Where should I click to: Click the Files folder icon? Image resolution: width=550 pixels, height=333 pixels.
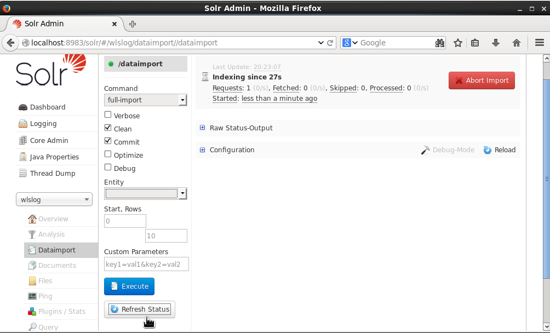[32, 281]
